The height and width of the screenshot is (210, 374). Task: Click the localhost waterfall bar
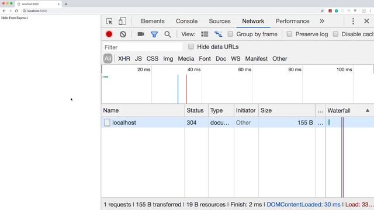pos(329,123)
